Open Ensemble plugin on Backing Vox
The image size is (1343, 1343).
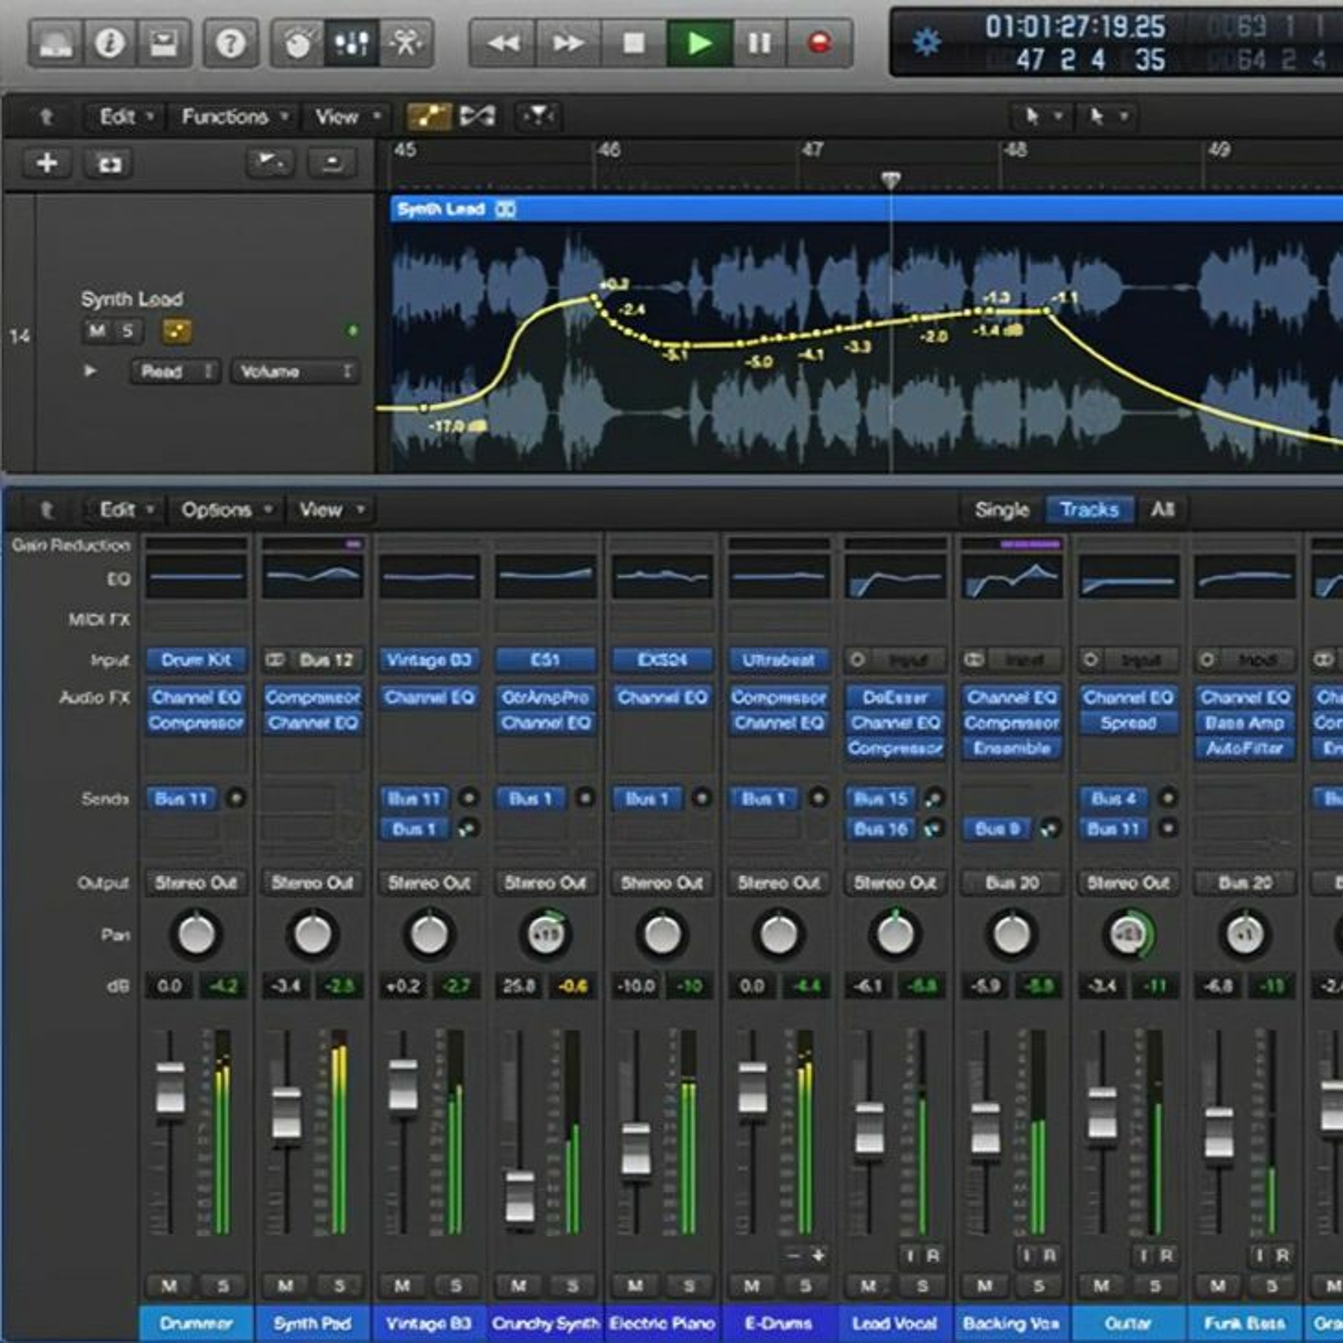[x=1011, y=748]
